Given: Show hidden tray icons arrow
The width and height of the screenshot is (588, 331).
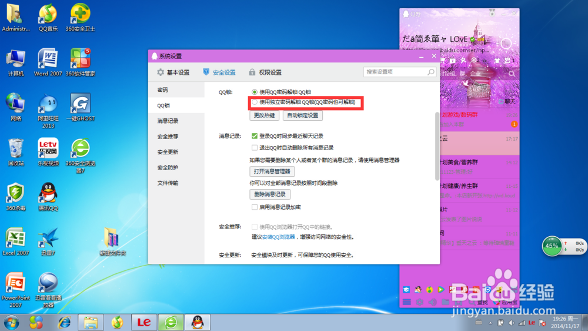Looking at the screenshot, I should click(490, 323).
